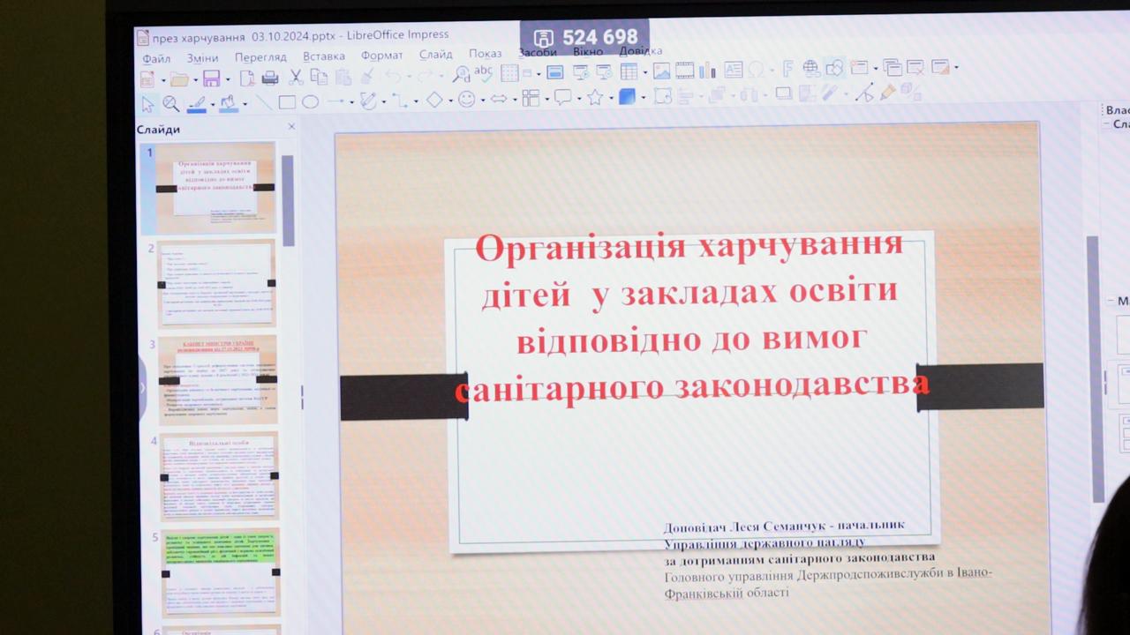
Task: Open Find and Replace icon
Action: pyautogui.click(x=461, y=74)
